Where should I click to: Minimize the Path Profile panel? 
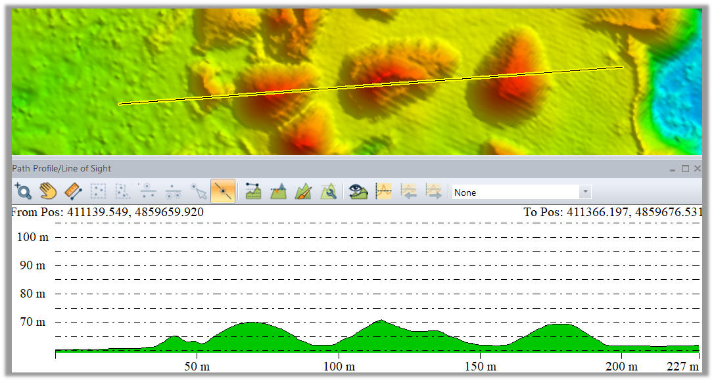click(673, 169)
